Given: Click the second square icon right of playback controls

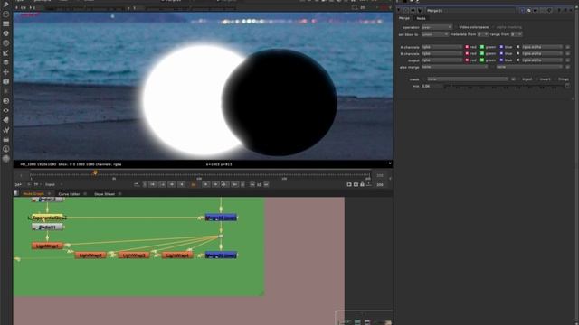Looking at the screenshot, I should tap(356, 184).
